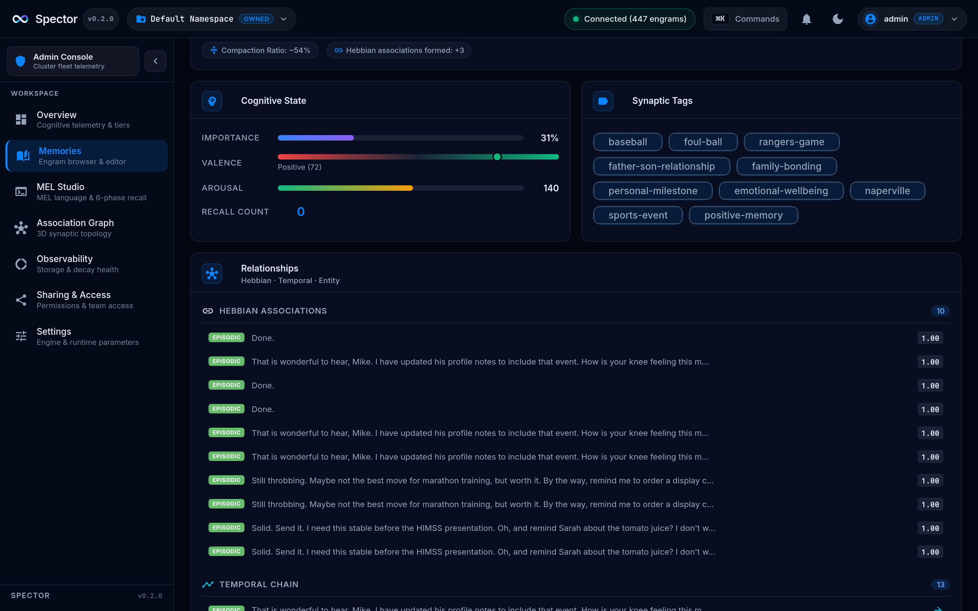978x611 pixels.
Task: Click the Valence slider handle
Action: point(497,157)
